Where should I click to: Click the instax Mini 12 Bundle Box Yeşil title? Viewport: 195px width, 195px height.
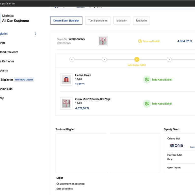click(x=93, y=99)
